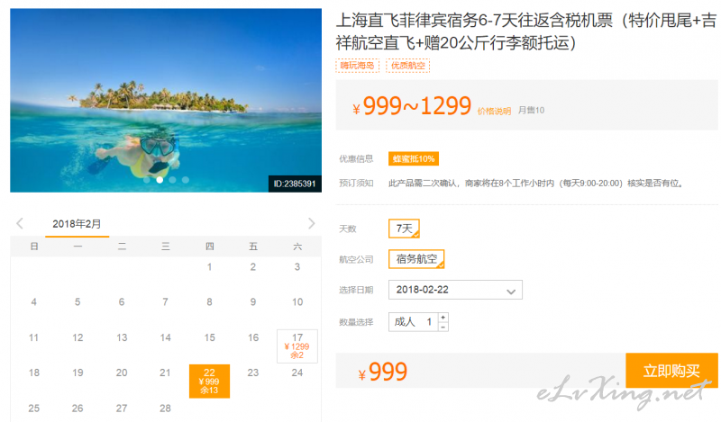Click the date dropdown arrow
Screen dimensions: 721x422
click(x=511, y=292)
